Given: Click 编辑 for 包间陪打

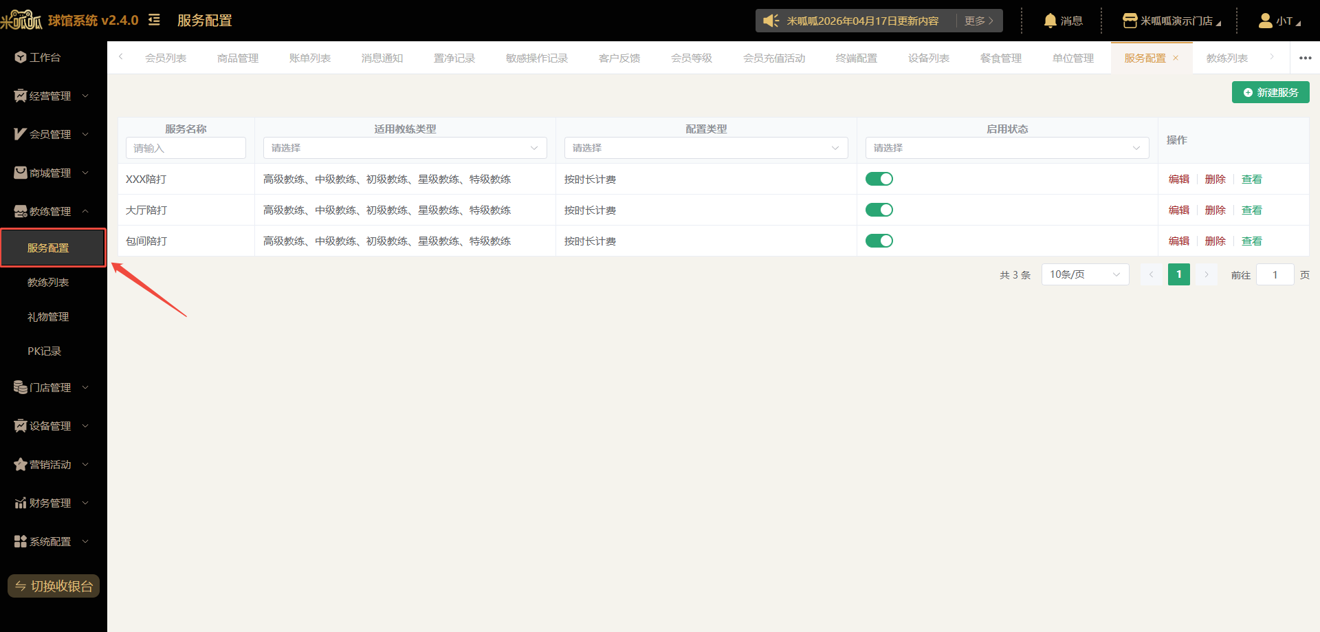Looking at the screenshot, I should click(1179, 241).
